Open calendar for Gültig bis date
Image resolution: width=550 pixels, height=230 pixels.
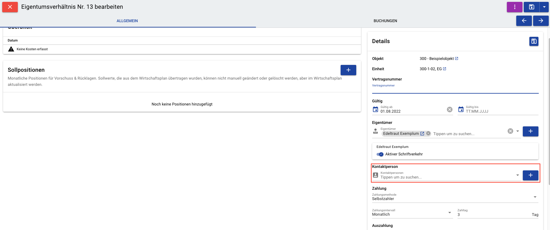tap(461, 110)
